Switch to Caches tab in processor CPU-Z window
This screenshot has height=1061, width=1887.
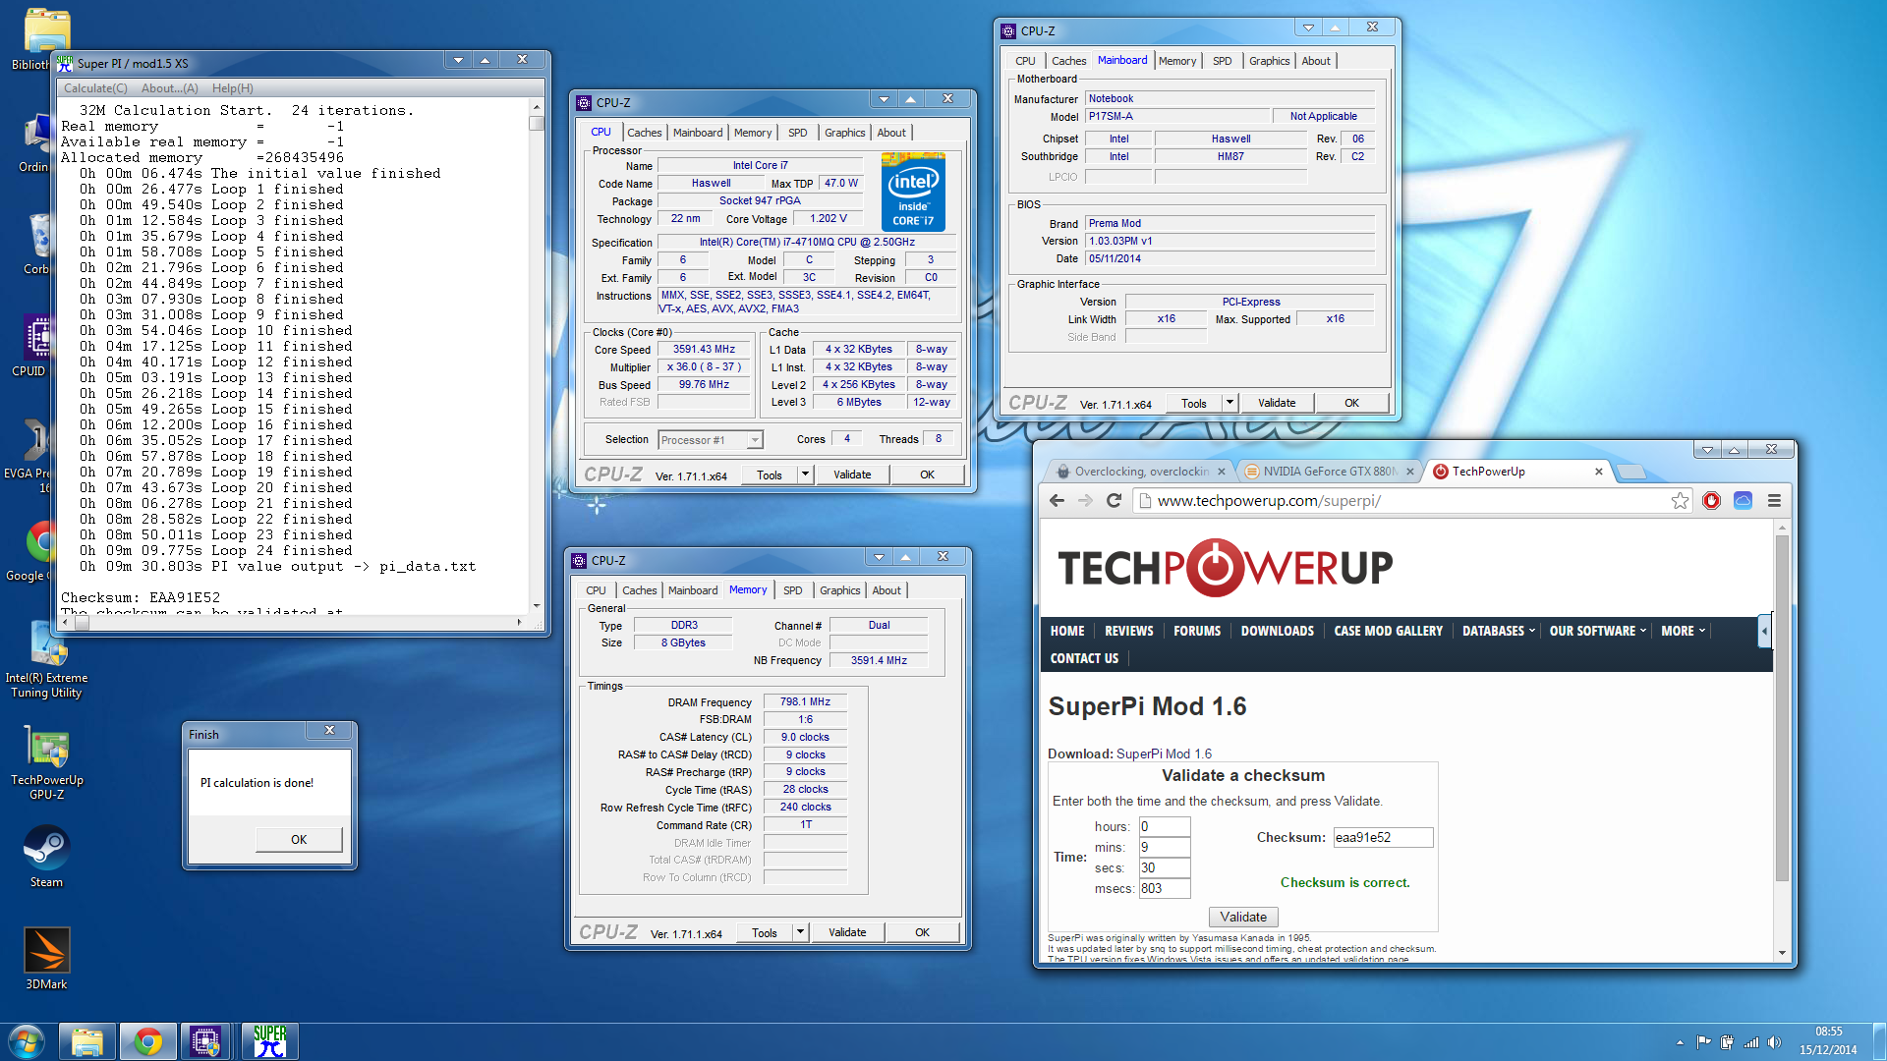coord(644,133)
